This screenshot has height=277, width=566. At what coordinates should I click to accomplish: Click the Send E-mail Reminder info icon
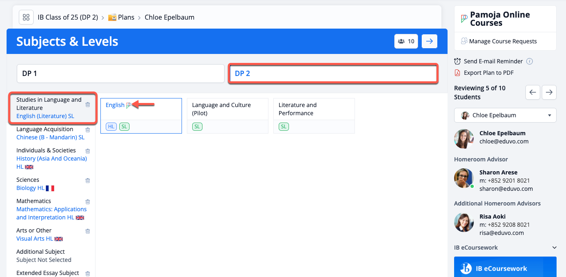click(x=529, y=61)
